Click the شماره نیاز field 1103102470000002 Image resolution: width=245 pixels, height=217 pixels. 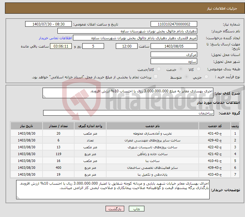pyautogui.click(x=174, y=24)
